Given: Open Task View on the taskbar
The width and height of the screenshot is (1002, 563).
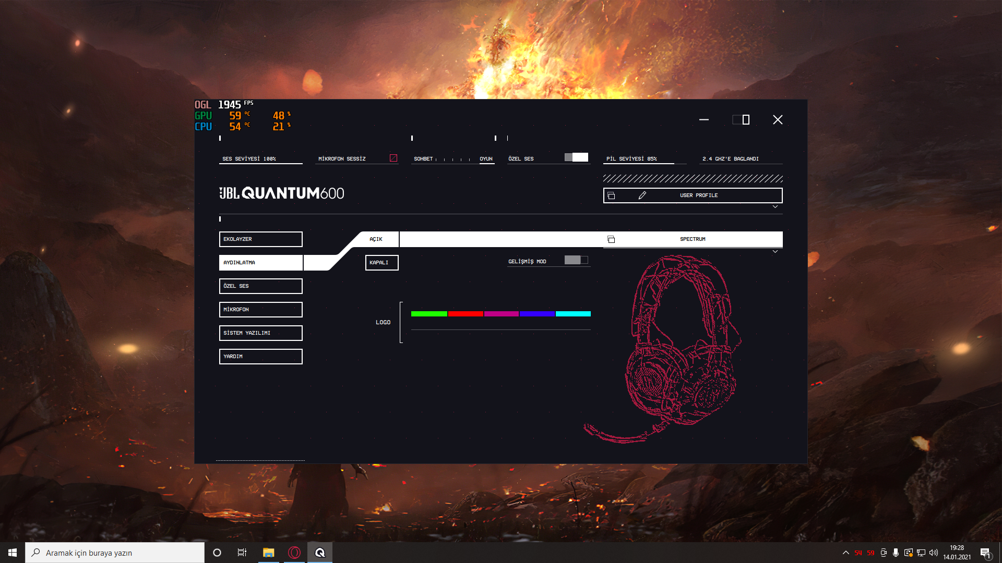Looking at the screenshot, I should pyautogui.click(x=242, y=553).
